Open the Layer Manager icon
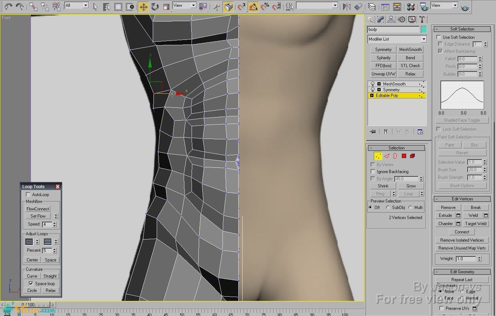 click(372, 6)
